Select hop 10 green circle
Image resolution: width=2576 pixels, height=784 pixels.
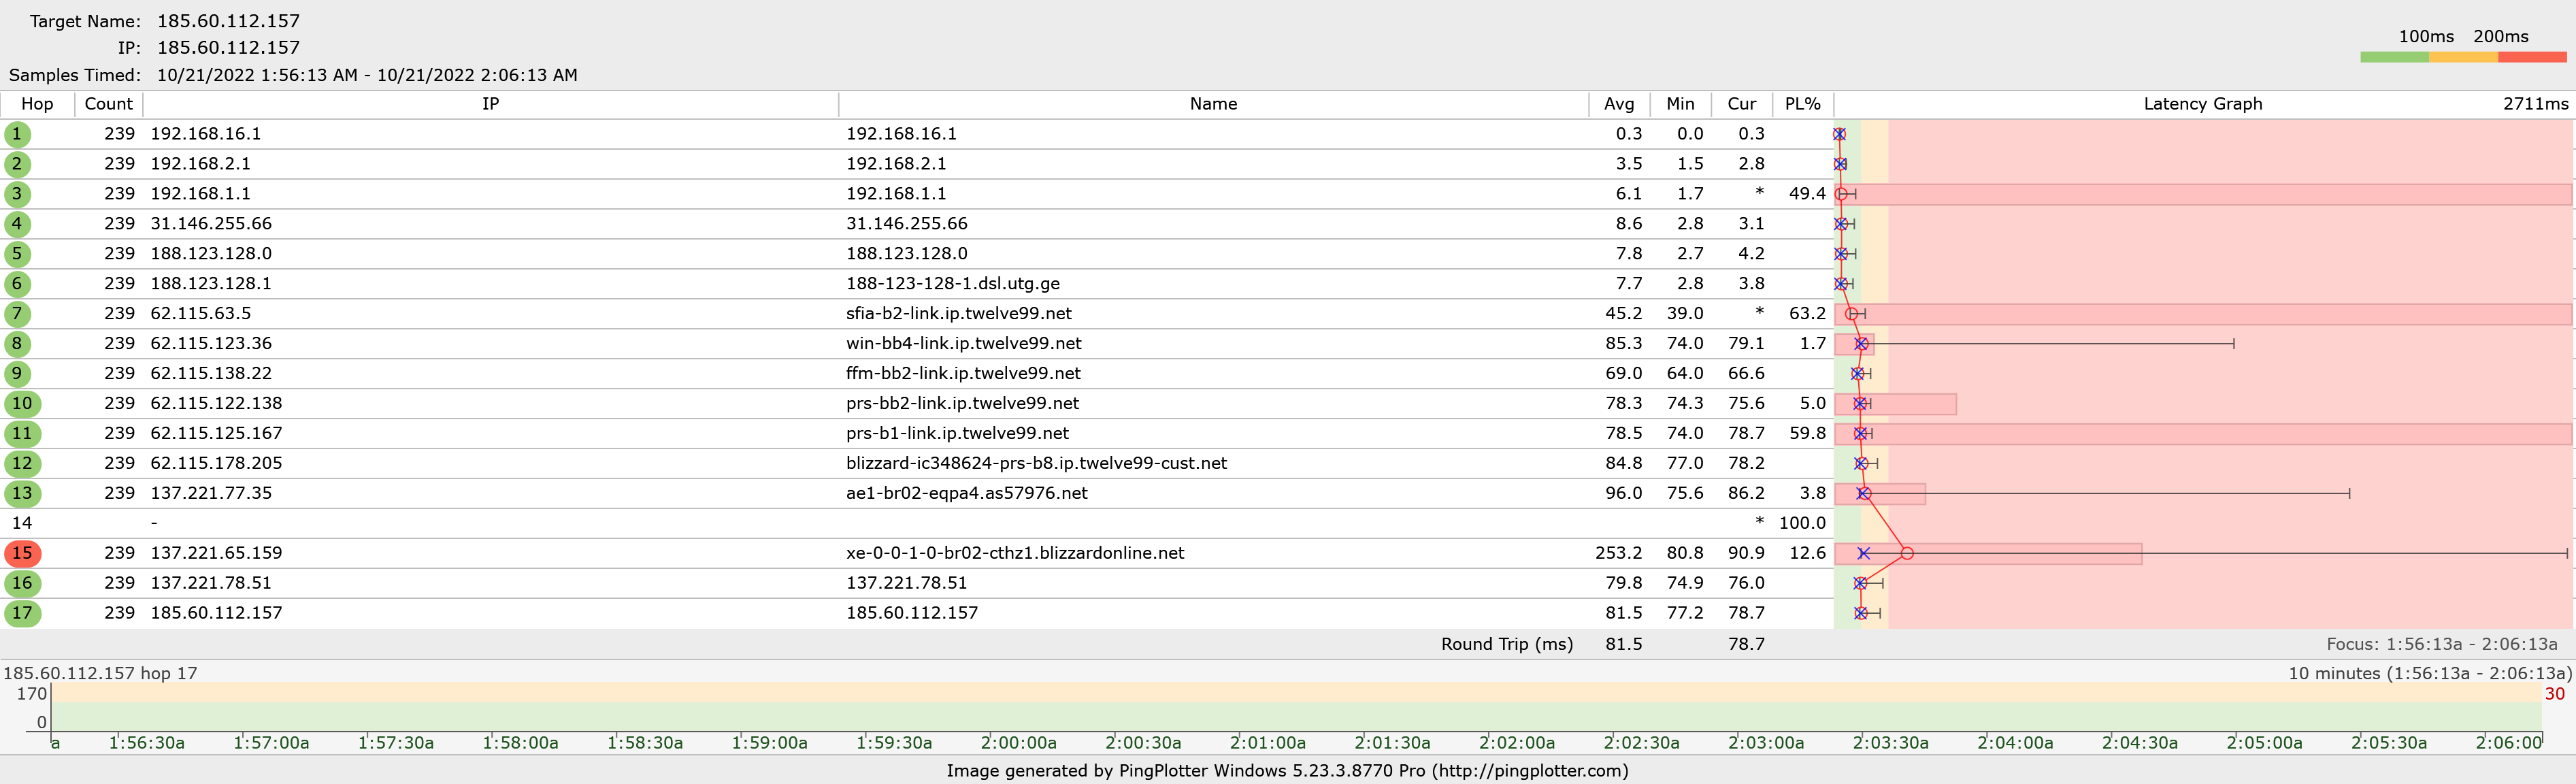coord(22,404)
